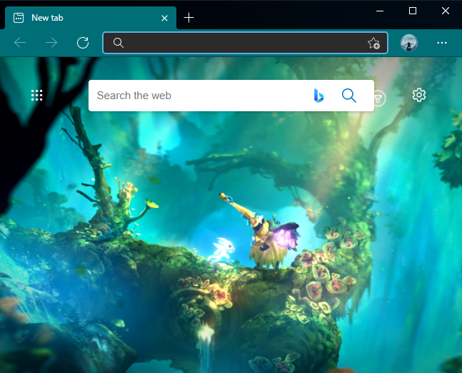Image resolution: width=462 pixels, height=373 pixels.
Task: Close the browser window
Action: (x=446, y=11)
